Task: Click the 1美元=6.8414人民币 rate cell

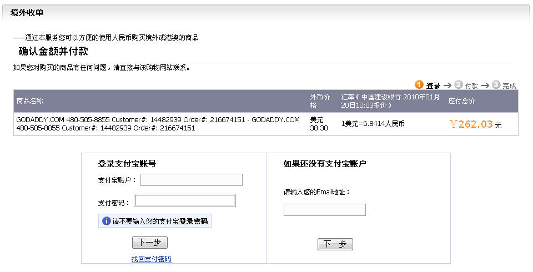Action: coord(373,124)
